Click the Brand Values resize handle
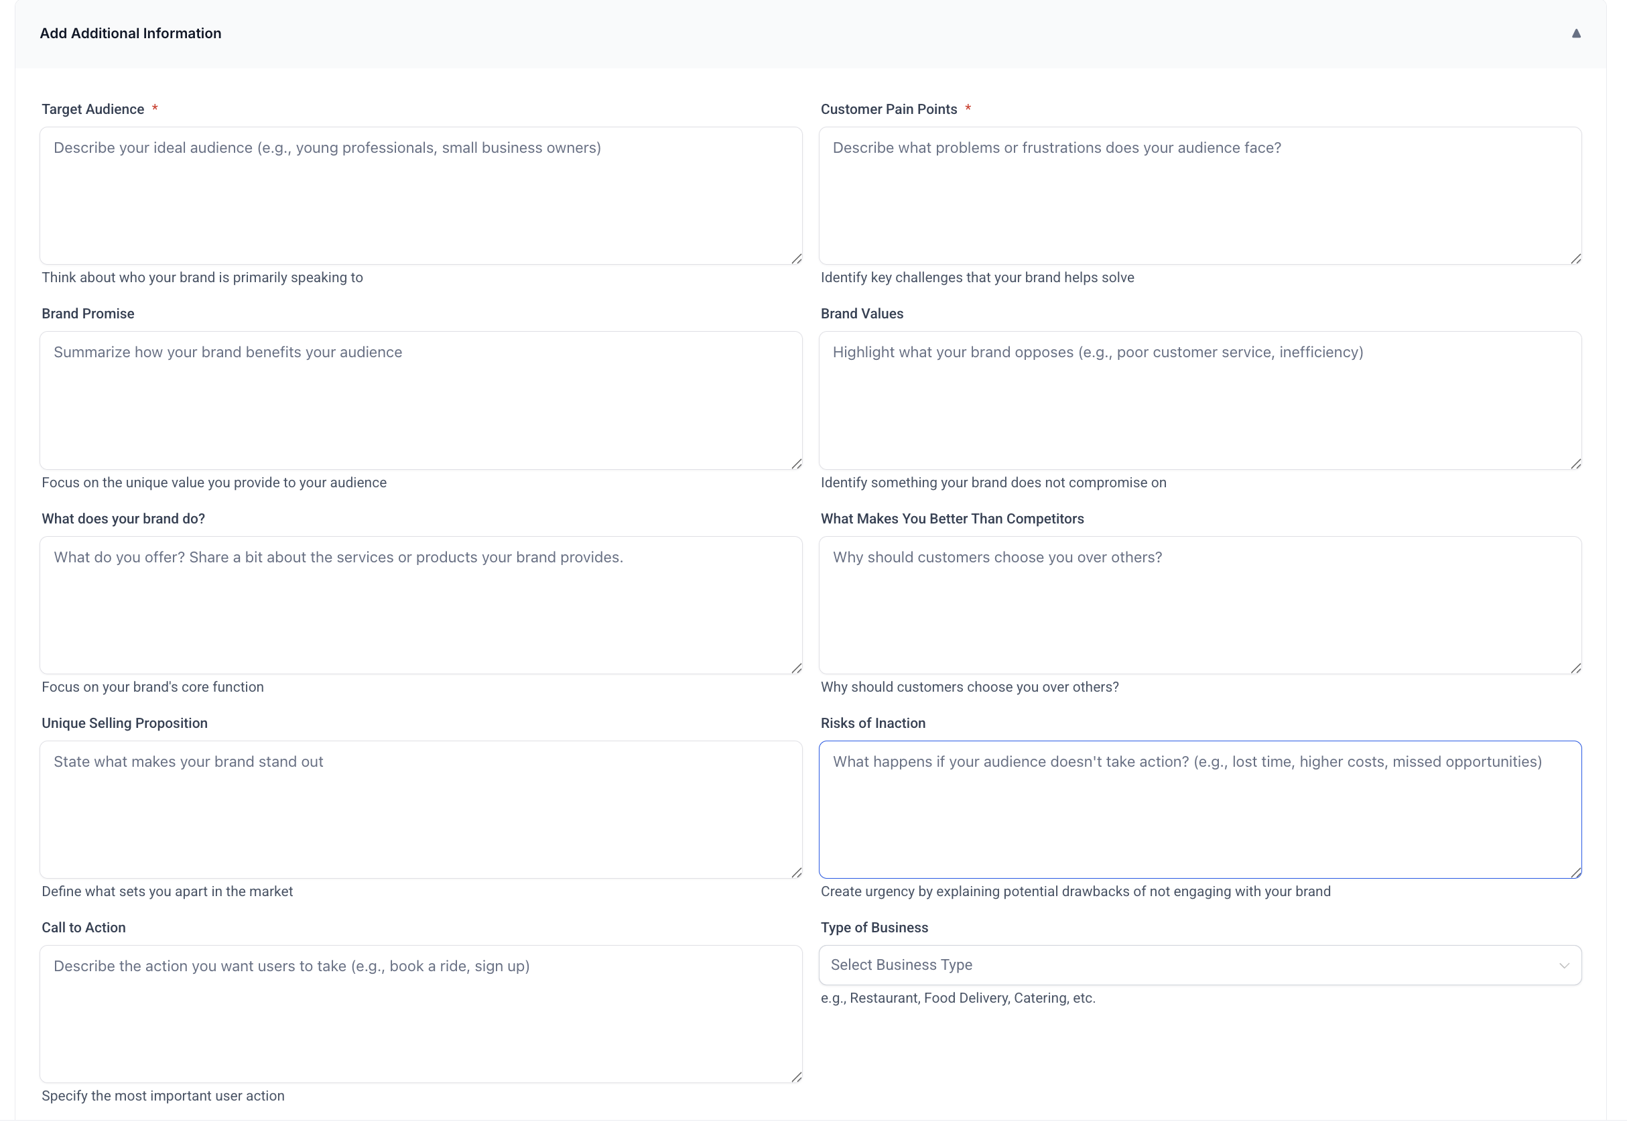1627x1122 pixels. (1575, 464)
